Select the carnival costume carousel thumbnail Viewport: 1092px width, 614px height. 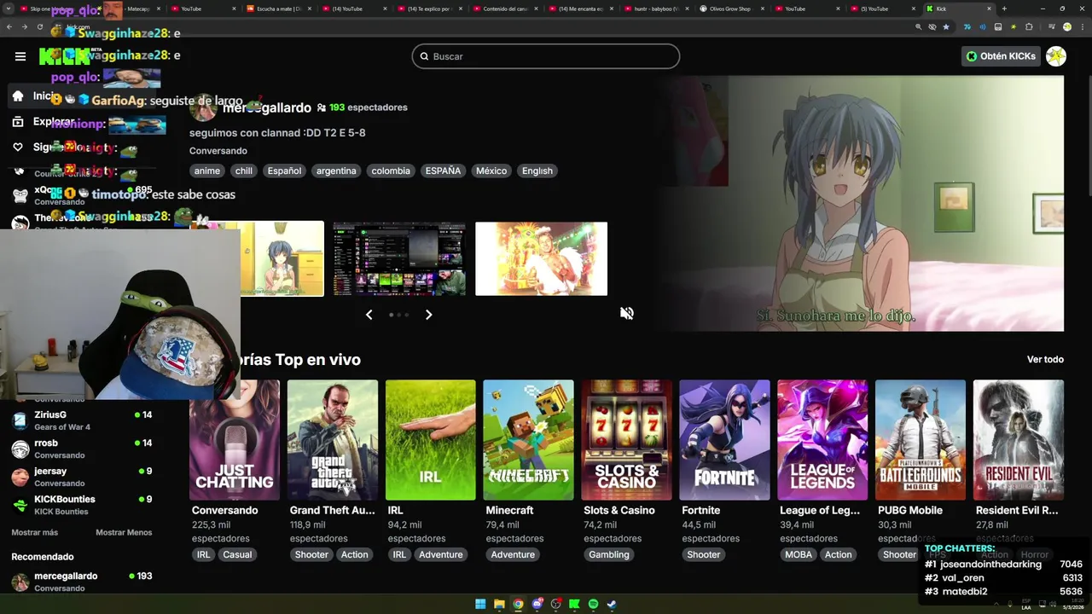541,258
